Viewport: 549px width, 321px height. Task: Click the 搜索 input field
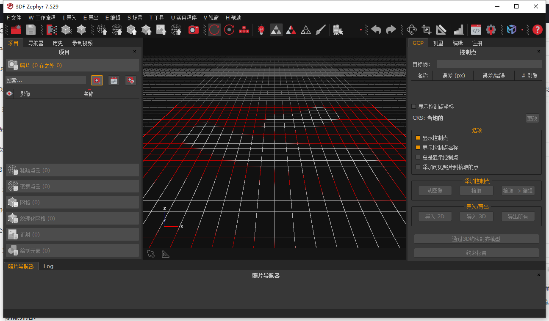[x=46, y=80]
